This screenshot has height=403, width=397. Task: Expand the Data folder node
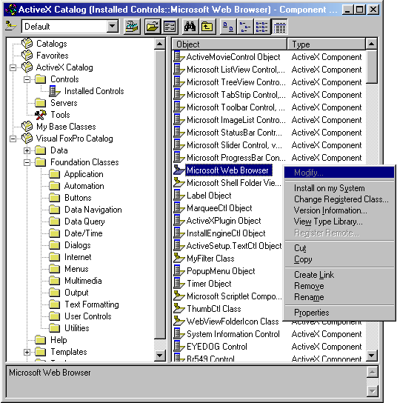tap(27, 150)
